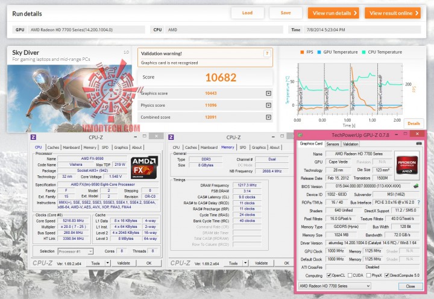Switch to Memory tab in left CPU-Z window

(90, 147)
